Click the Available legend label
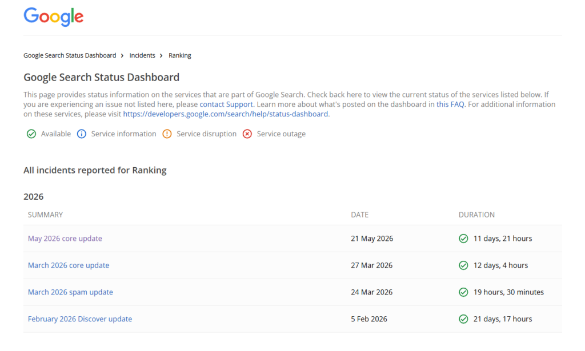Screen dimensions: 585x351 point(55,134)
